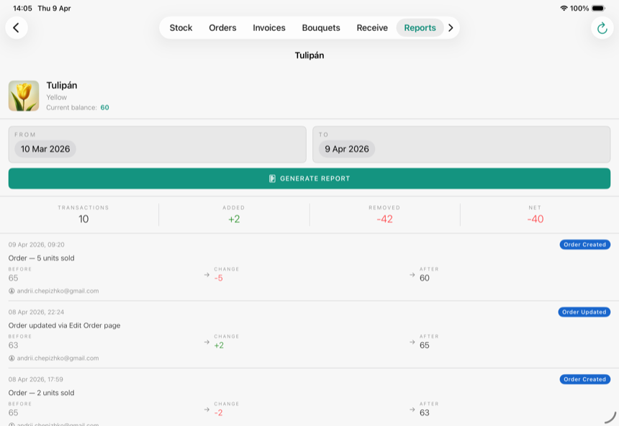Tap the status bar clock showing 14:05
The width and height of the screenshot is (619, 426).
pos(22,9)
